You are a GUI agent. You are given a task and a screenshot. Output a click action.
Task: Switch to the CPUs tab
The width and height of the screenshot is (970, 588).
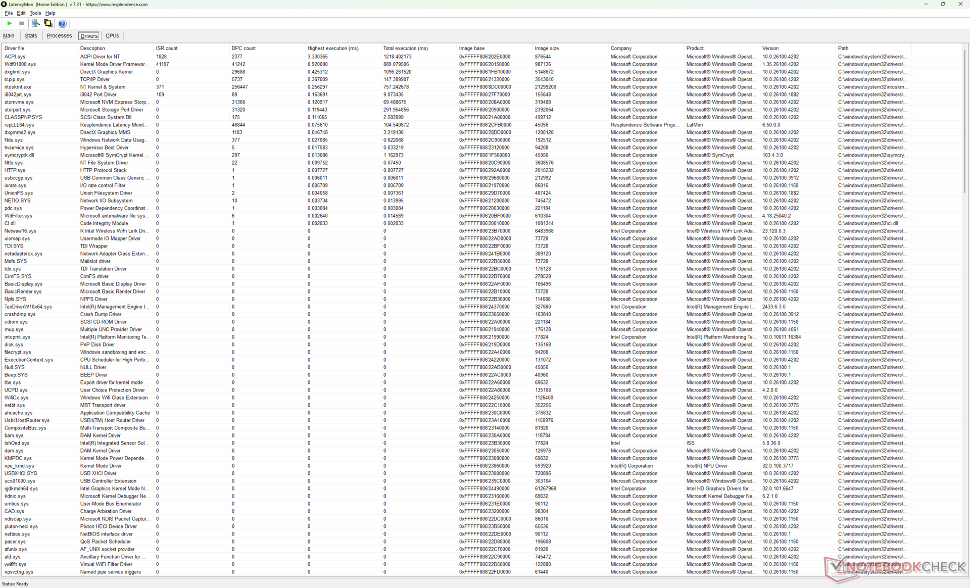pos(112,36)
